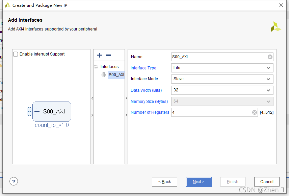Click the S00_AXI block in the IP diagram
Viewport: 289px width, 196px height.
click(x=52, y=111)
